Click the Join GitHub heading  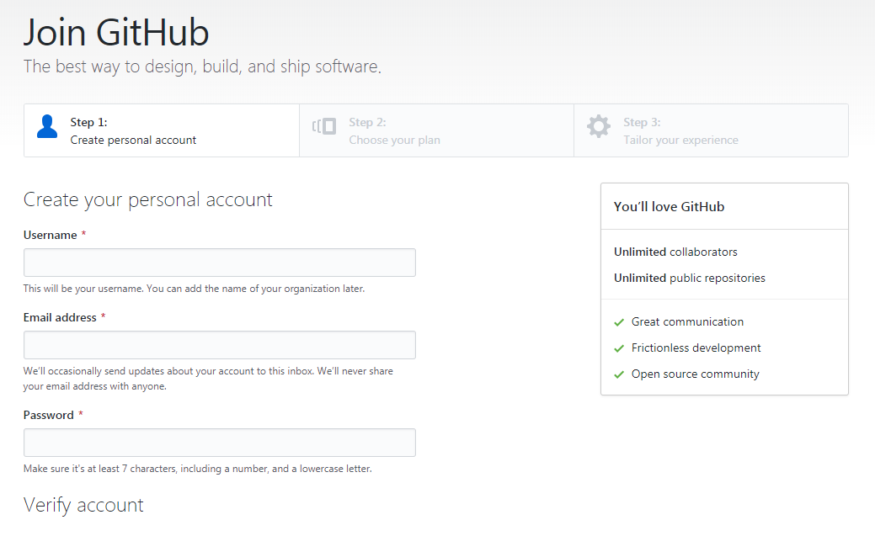[x=116, y=32]
